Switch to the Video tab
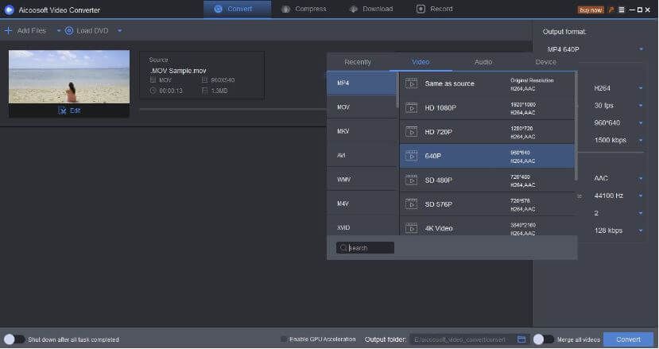 pyautogui.click(x=421, y=62)
